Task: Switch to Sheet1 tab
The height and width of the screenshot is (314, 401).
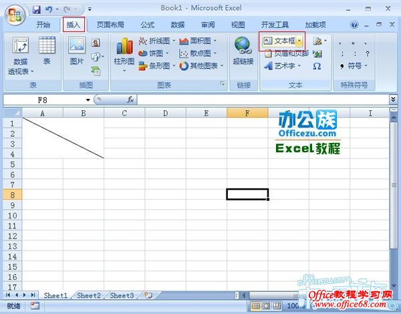Action: (55, 295)
